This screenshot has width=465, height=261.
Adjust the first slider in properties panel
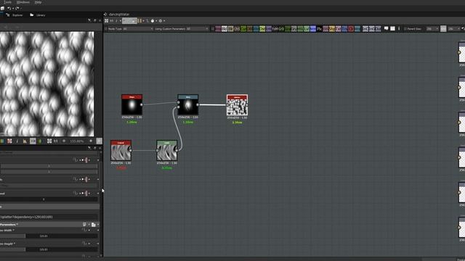pos(49,166)
